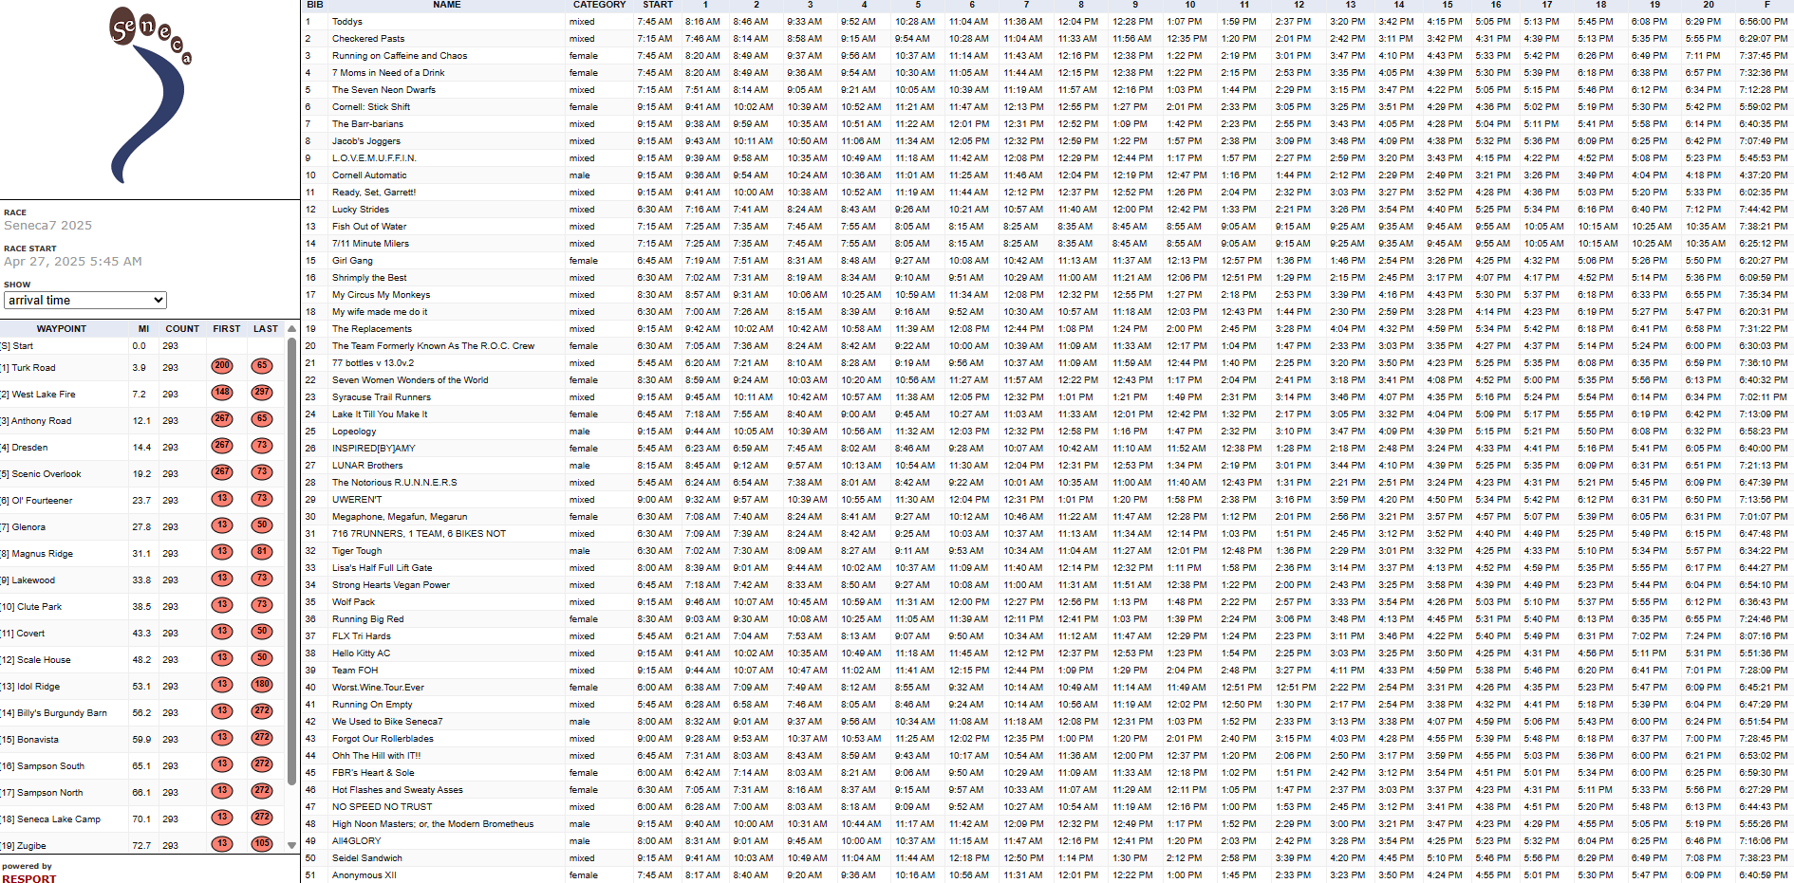Image resolution: width=1794 pixels, height=883 pixels.
Task: Click team 'The Seven Neon Dwarfs'
Action: pos(383,90)
